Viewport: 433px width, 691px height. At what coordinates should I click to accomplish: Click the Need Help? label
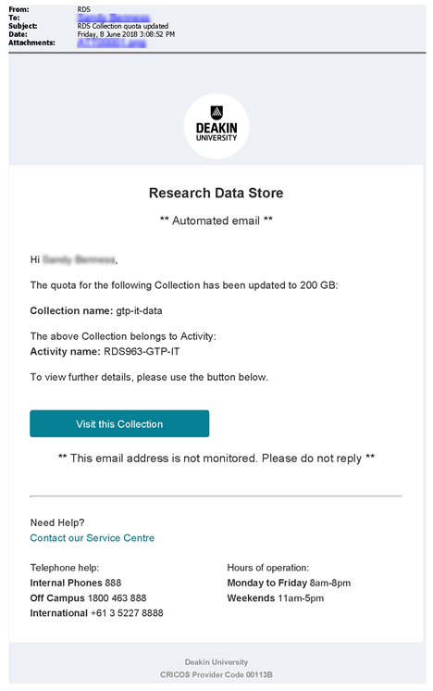[x=57, y=522]
